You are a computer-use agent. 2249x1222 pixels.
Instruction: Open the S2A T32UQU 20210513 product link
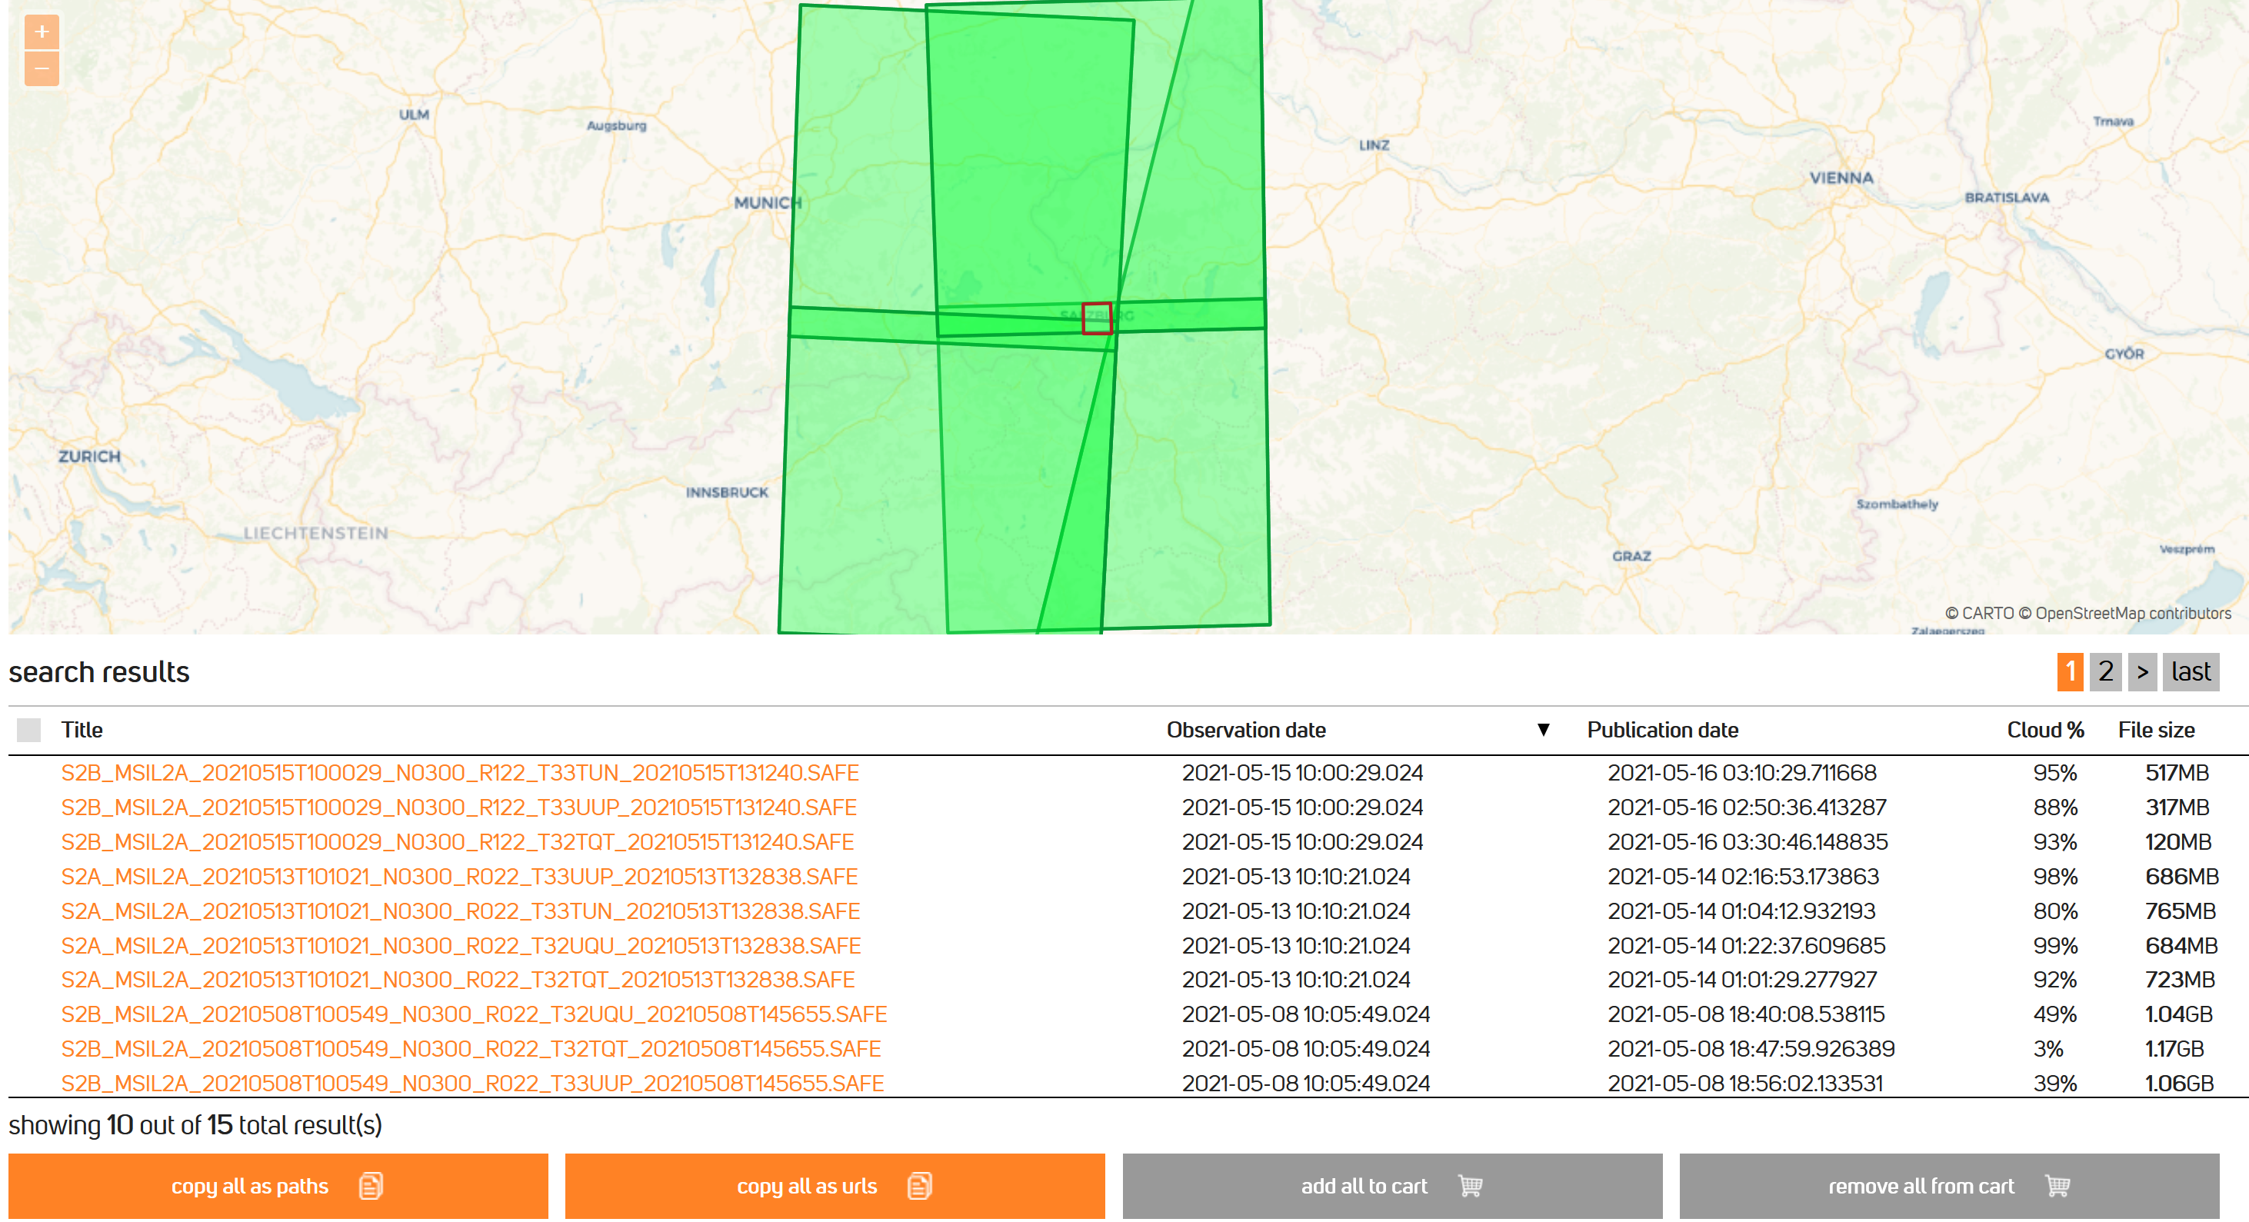[x=460, y=945]
